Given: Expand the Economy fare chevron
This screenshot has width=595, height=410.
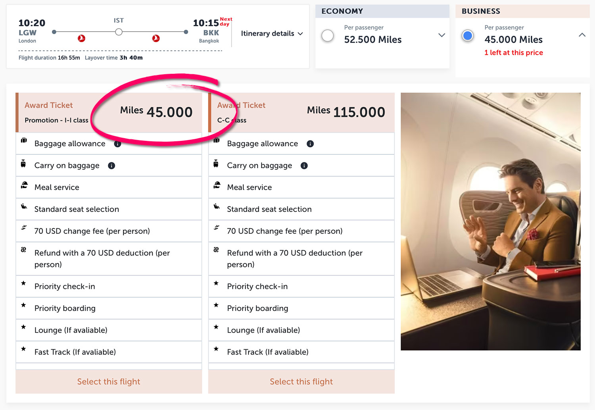Looking at the screenshot, I should point(441,35).
